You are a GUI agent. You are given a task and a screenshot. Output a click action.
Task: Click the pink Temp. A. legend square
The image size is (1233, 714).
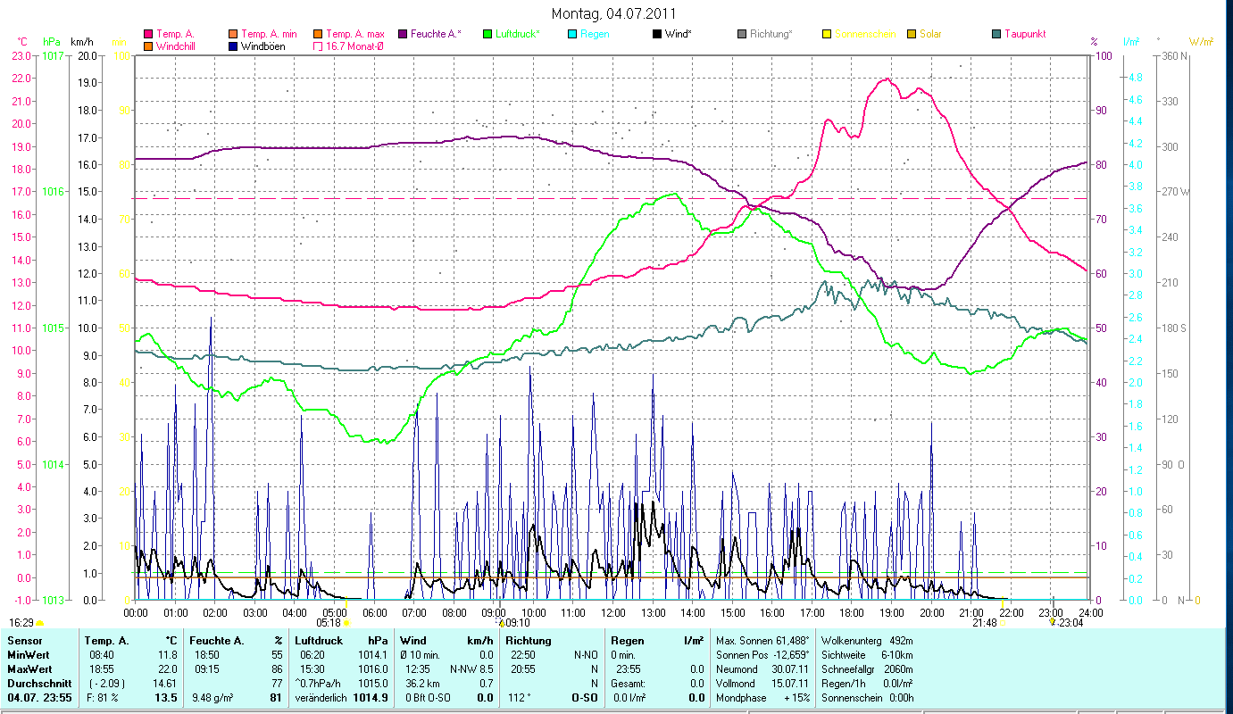[x=148, y=34]
